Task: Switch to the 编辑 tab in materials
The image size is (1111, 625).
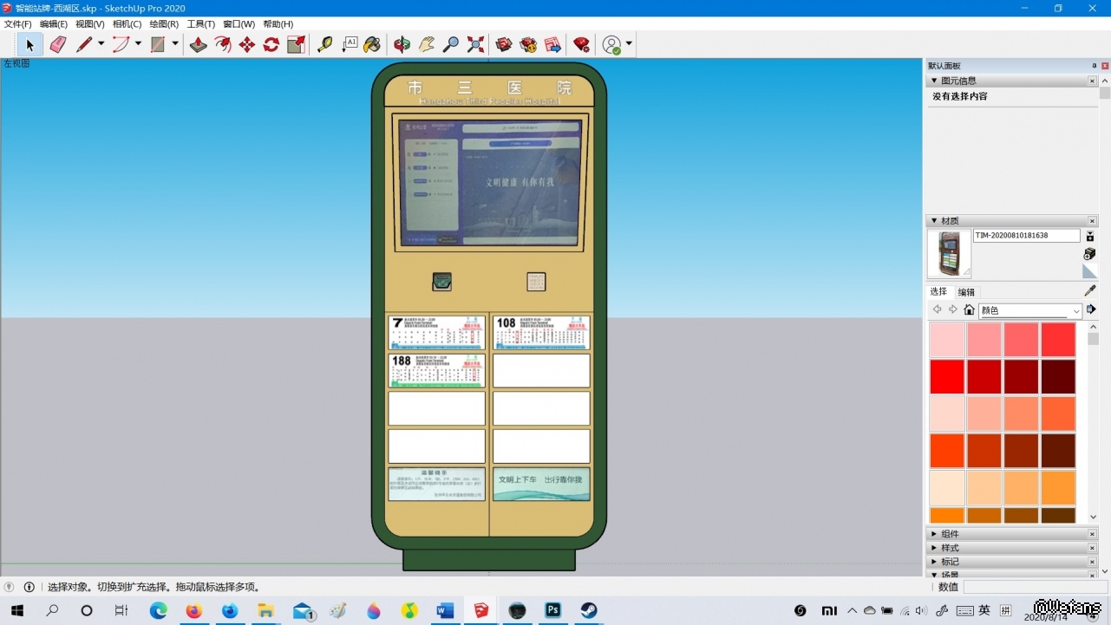Action: pos(966,292)
